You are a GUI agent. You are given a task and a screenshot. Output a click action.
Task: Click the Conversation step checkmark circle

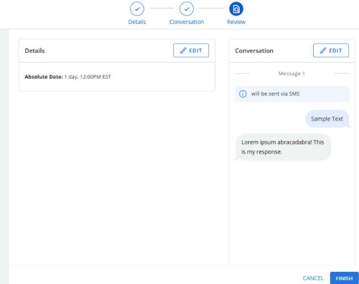187,9
